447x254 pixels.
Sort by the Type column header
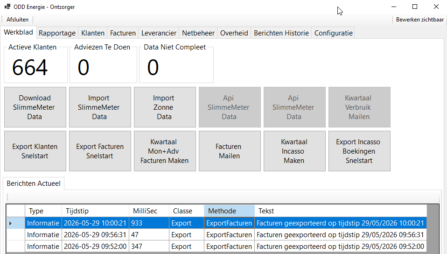tap(43, 211)
